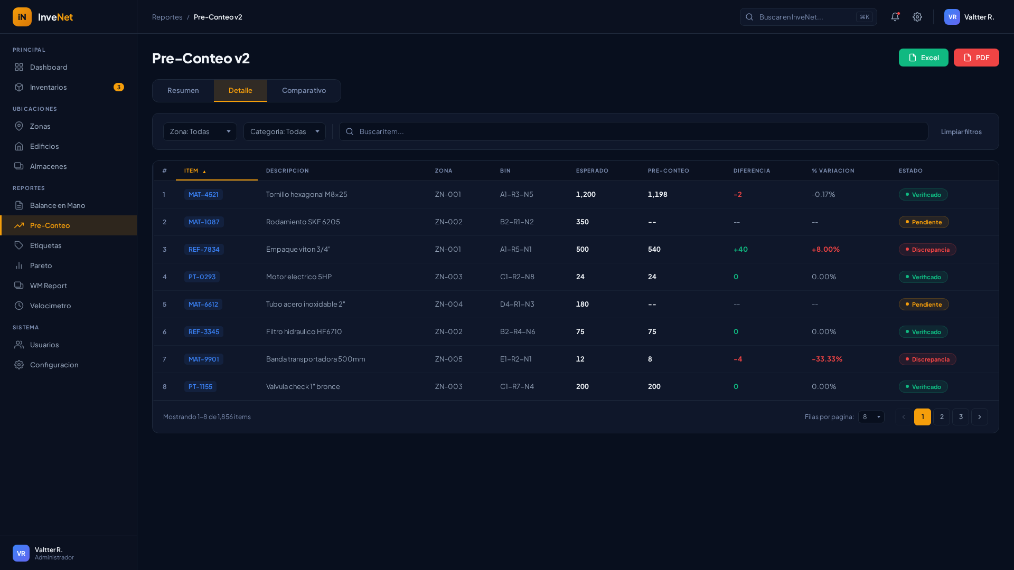This screenshot has height=570, width=1014.
Task: Export report with Excel button
Action: click(x=923, y=58)
